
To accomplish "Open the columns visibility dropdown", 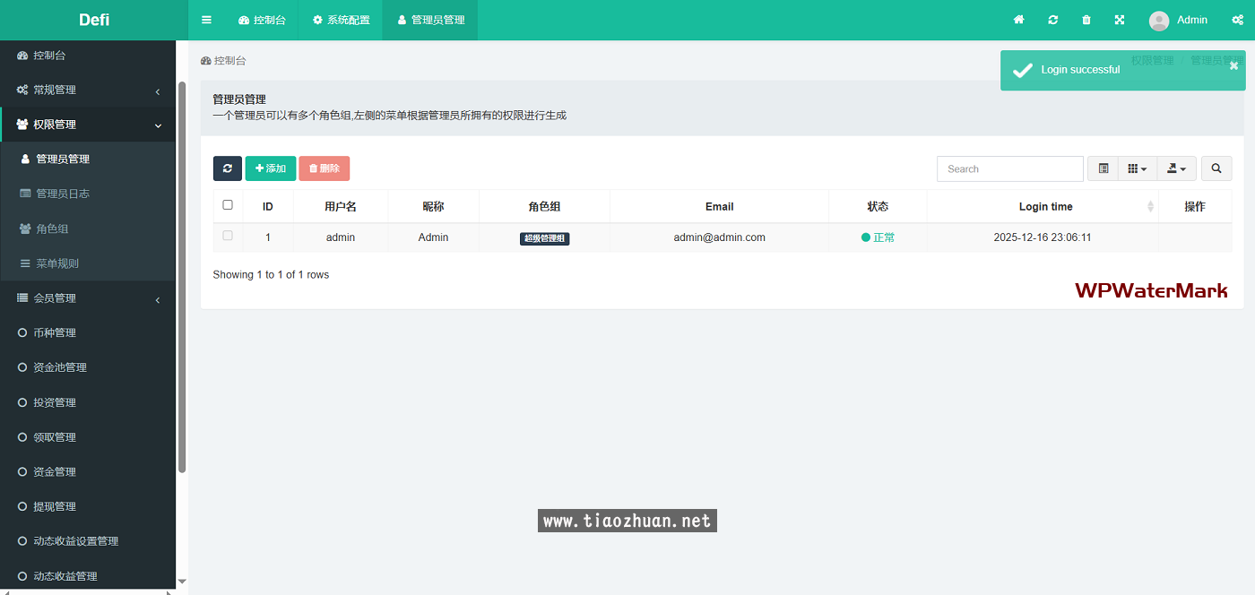I will click(1137, 168).
